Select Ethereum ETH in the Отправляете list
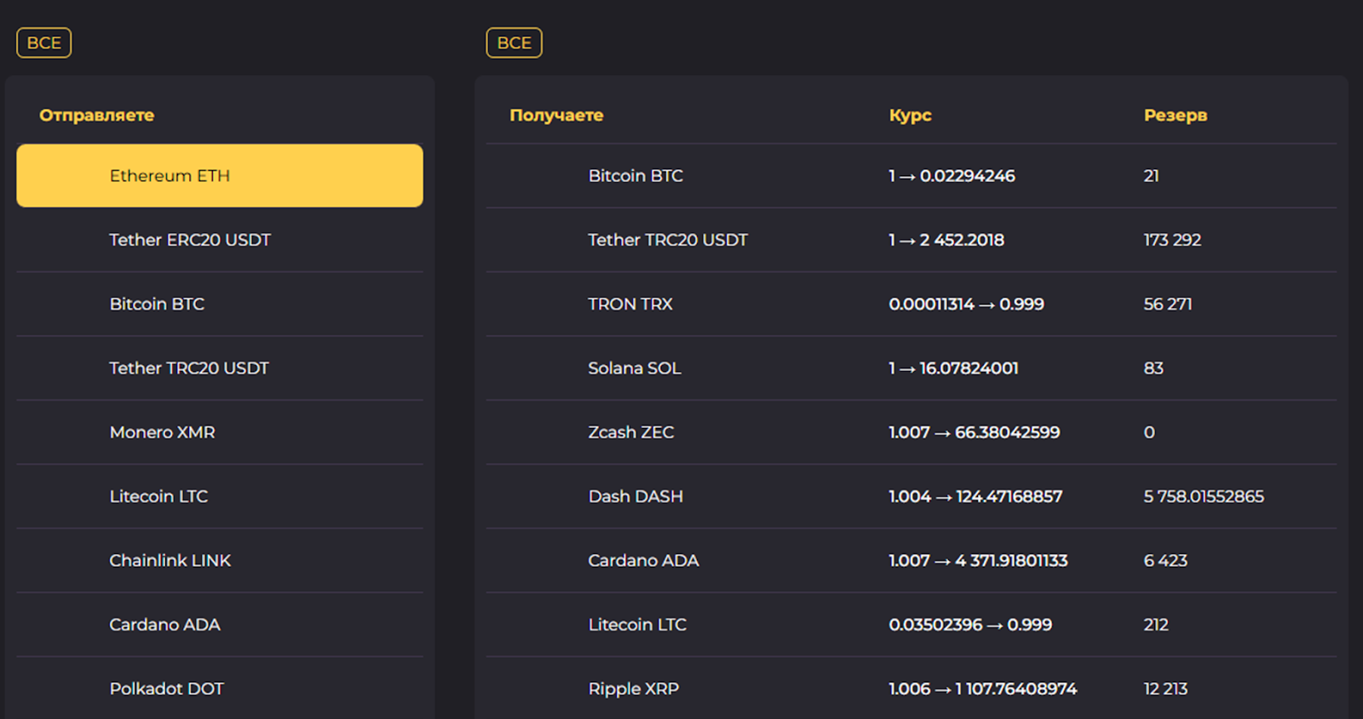 220,175
